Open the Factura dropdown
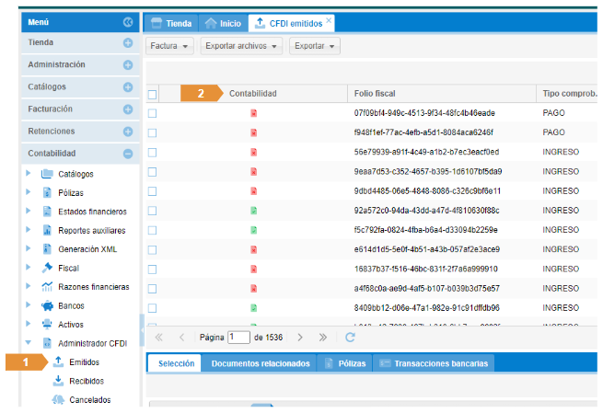603x413 pixels. point(169,45)
